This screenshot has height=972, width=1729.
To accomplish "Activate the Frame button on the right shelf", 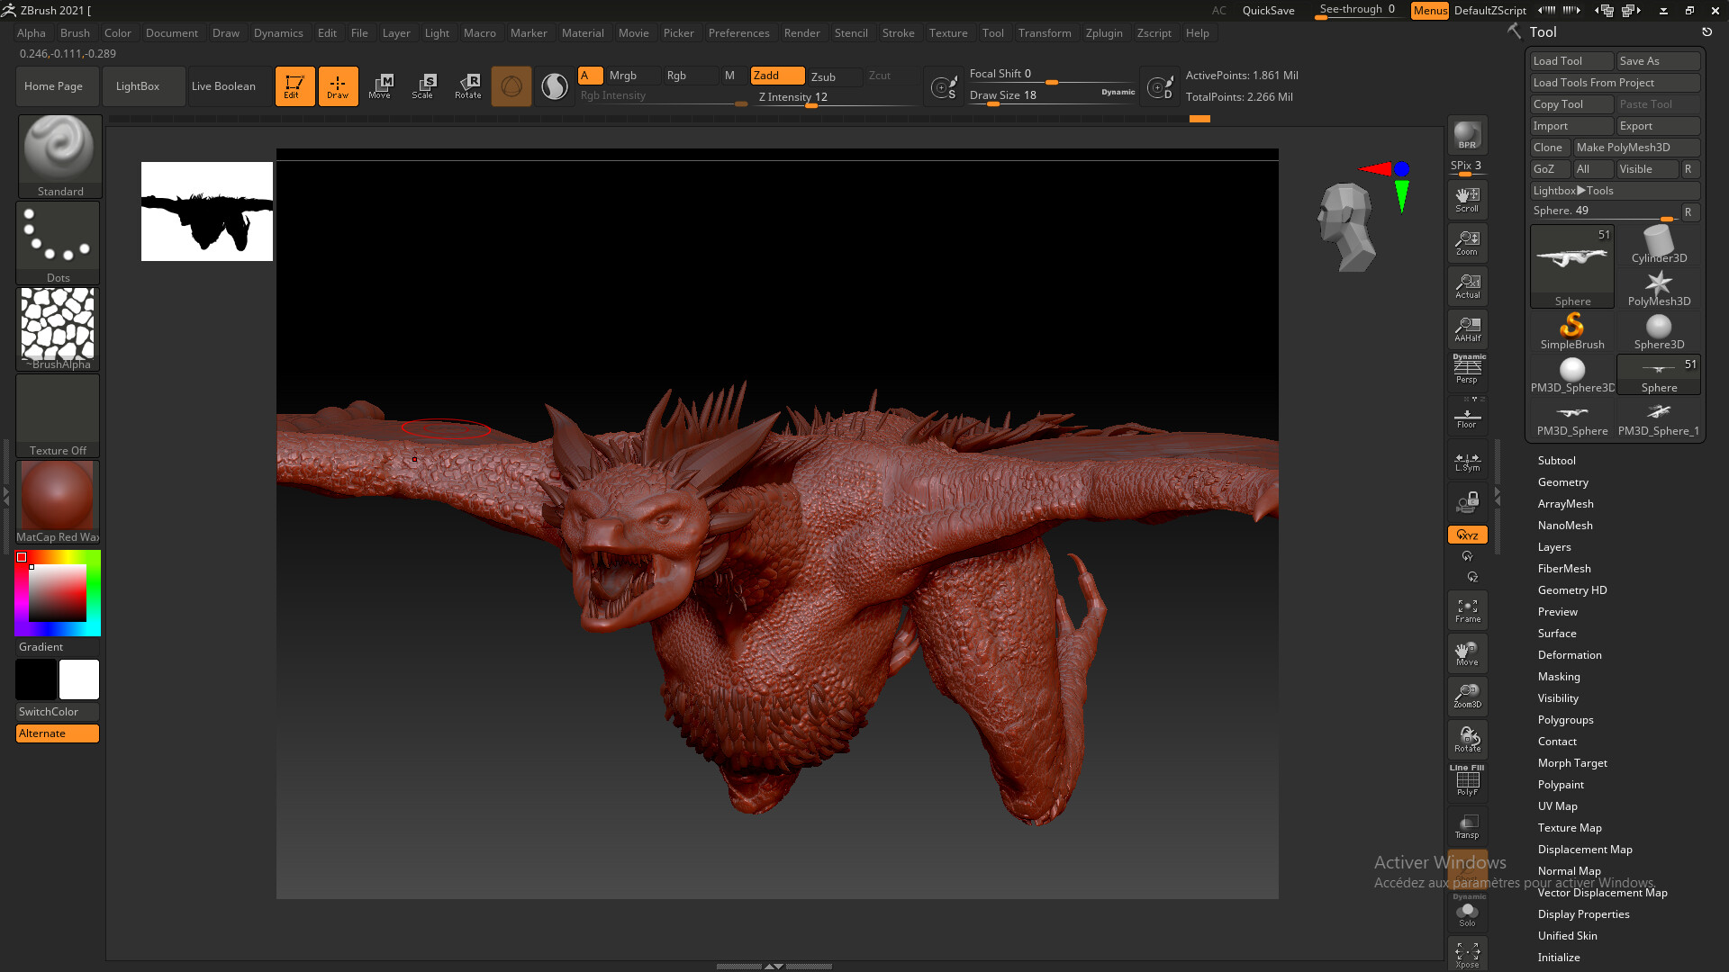I will pos(1467,609).
